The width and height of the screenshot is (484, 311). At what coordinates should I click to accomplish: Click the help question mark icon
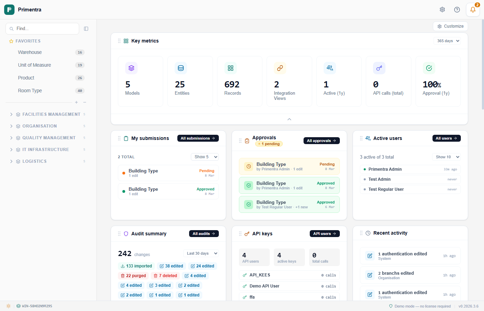[x=457, y=9]
